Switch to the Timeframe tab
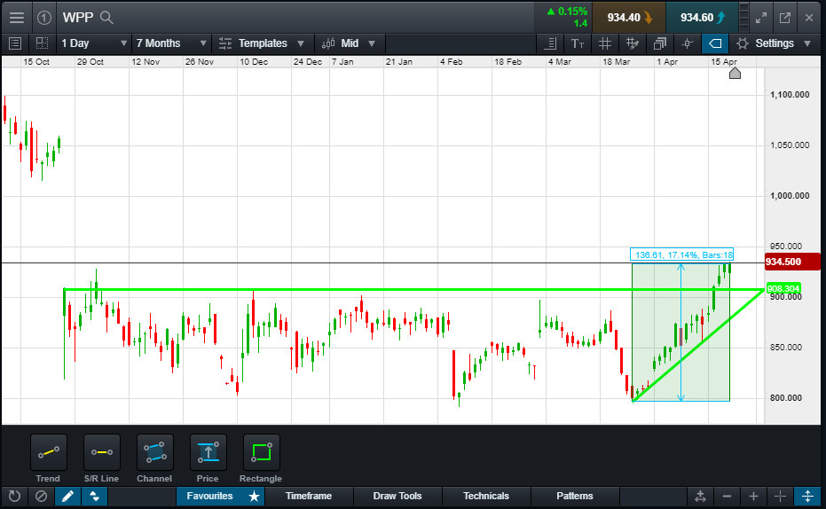This screenshot has height=509, width=826. coord(309,496)
